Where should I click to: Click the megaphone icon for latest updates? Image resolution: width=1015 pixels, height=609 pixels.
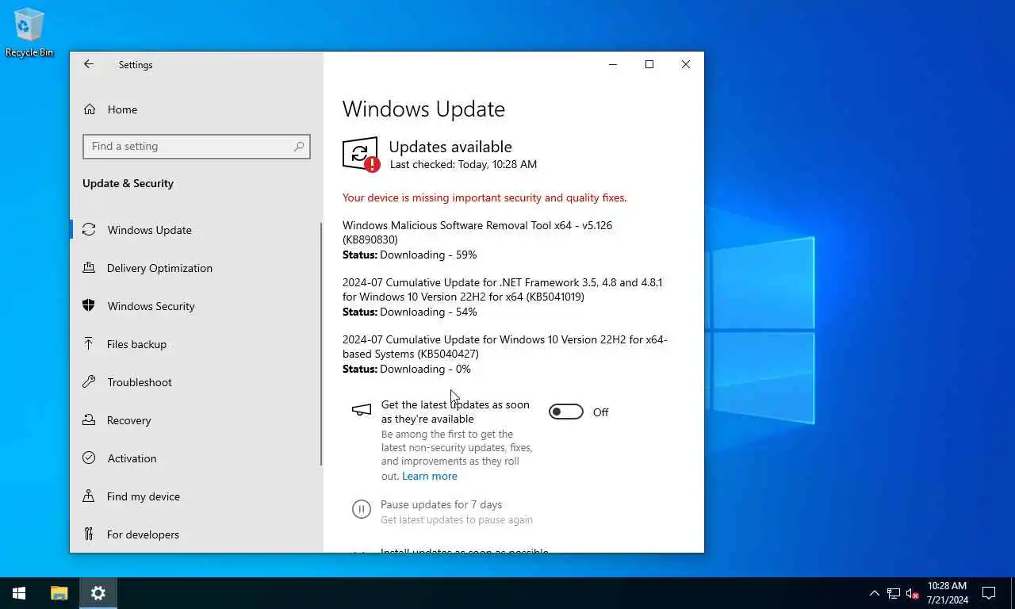362,410
